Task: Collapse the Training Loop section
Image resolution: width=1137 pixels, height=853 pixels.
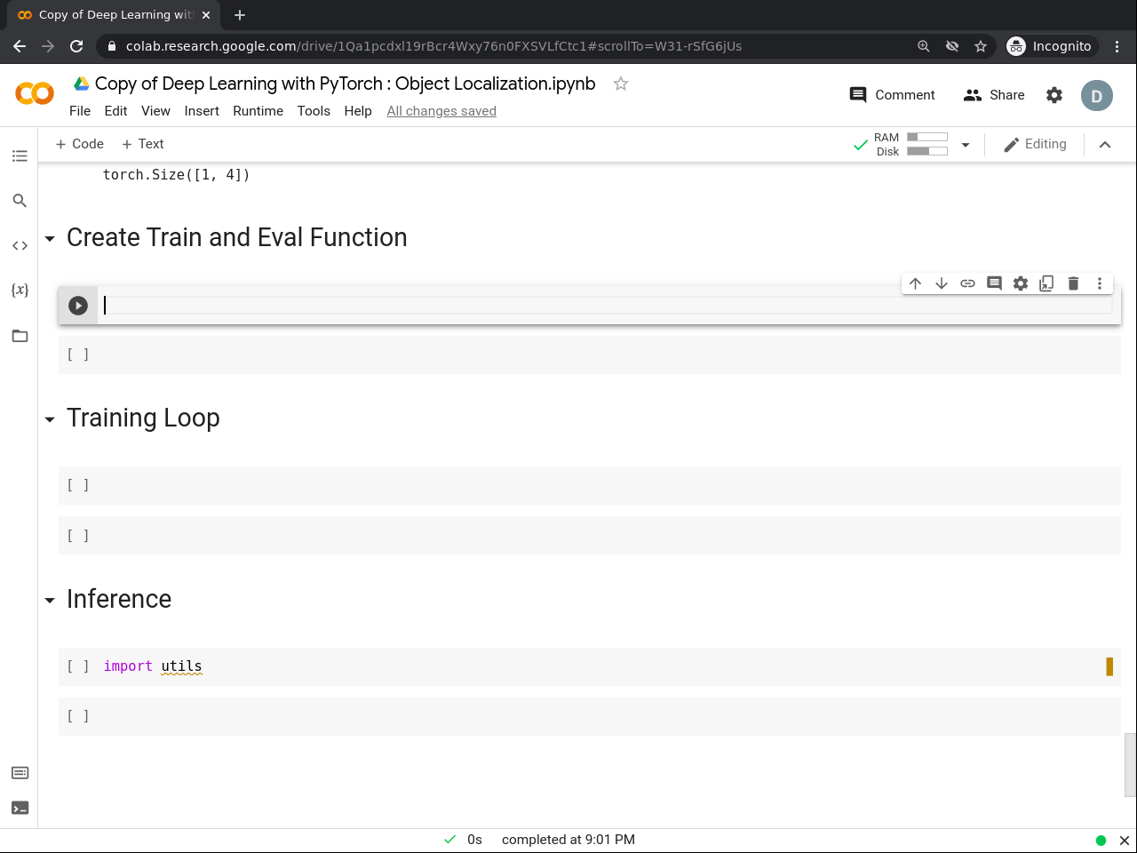Action: 50,419
